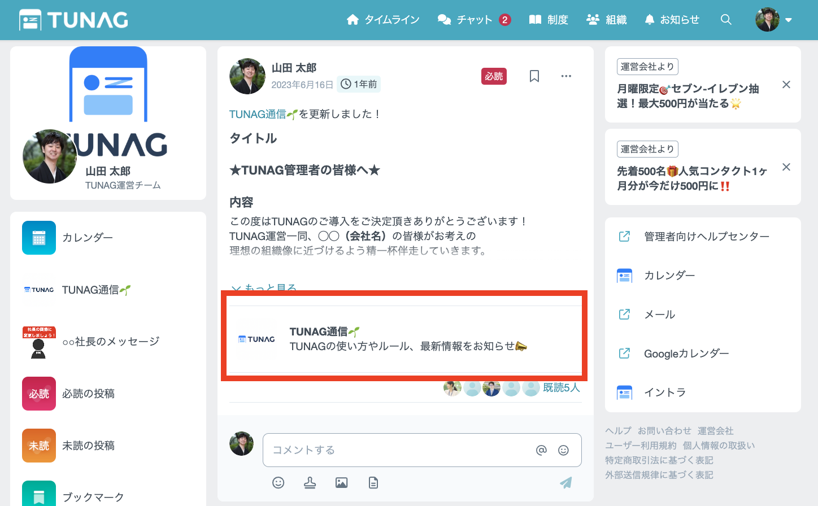This screenshot has height=506, width=818.
Task: Open the 先着500名 コンタクト announcement
Action: pos(692,178)
